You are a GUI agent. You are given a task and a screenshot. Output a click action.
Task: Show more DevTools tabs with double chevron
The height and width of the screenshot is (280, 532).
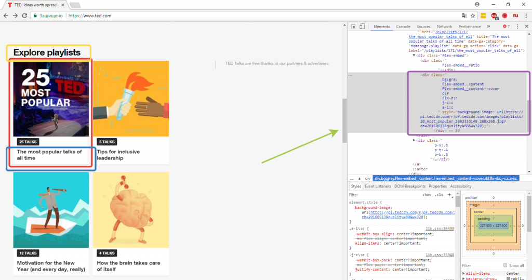click(488, 26)
